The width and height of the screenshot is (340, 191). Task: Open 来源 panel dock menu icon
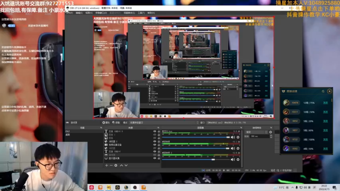pyautogui.click(x=158, y=128)
